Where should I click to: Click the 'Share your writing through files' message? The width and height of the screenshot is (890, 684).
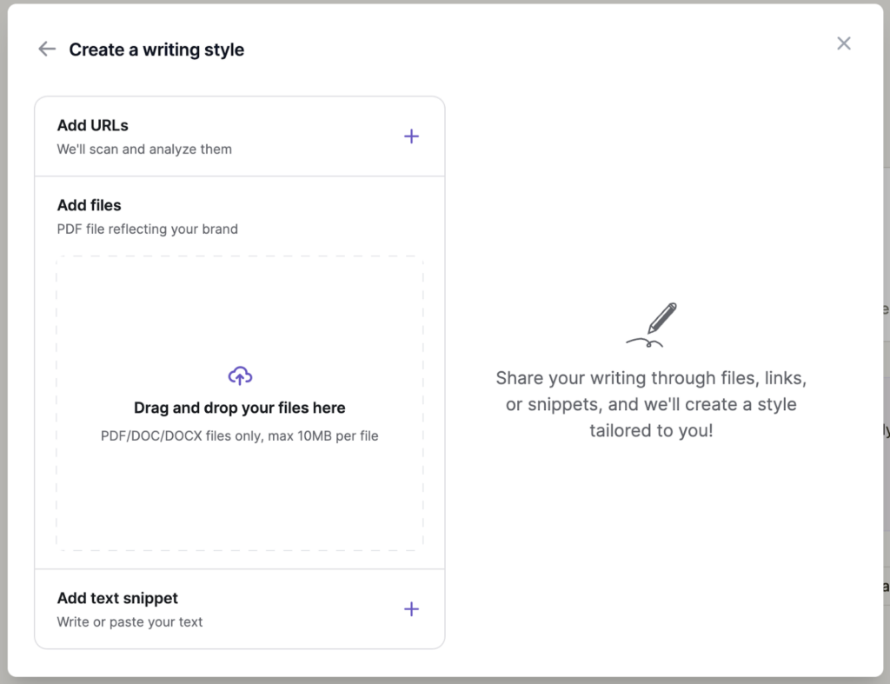coord(651,404)
